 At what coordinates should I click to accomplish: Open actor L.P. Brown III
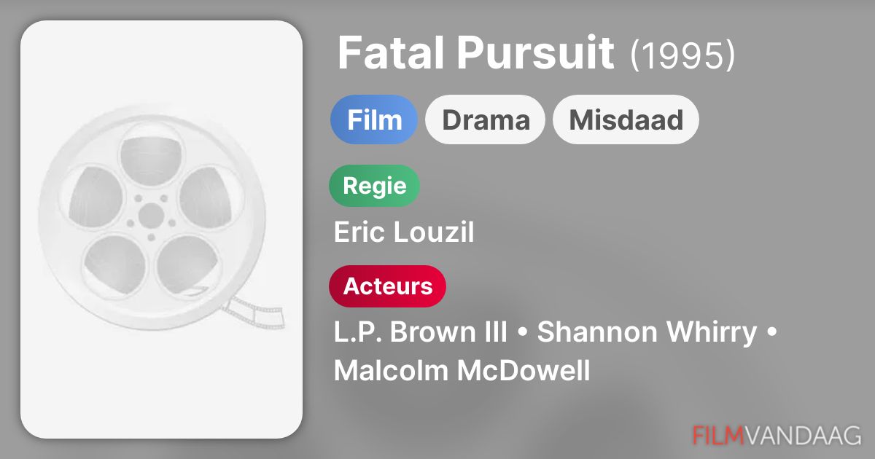coord(420,332)
